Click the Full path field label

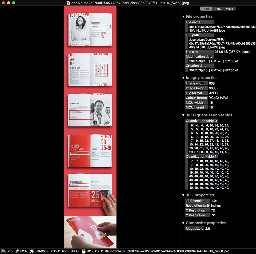(192, 35)
